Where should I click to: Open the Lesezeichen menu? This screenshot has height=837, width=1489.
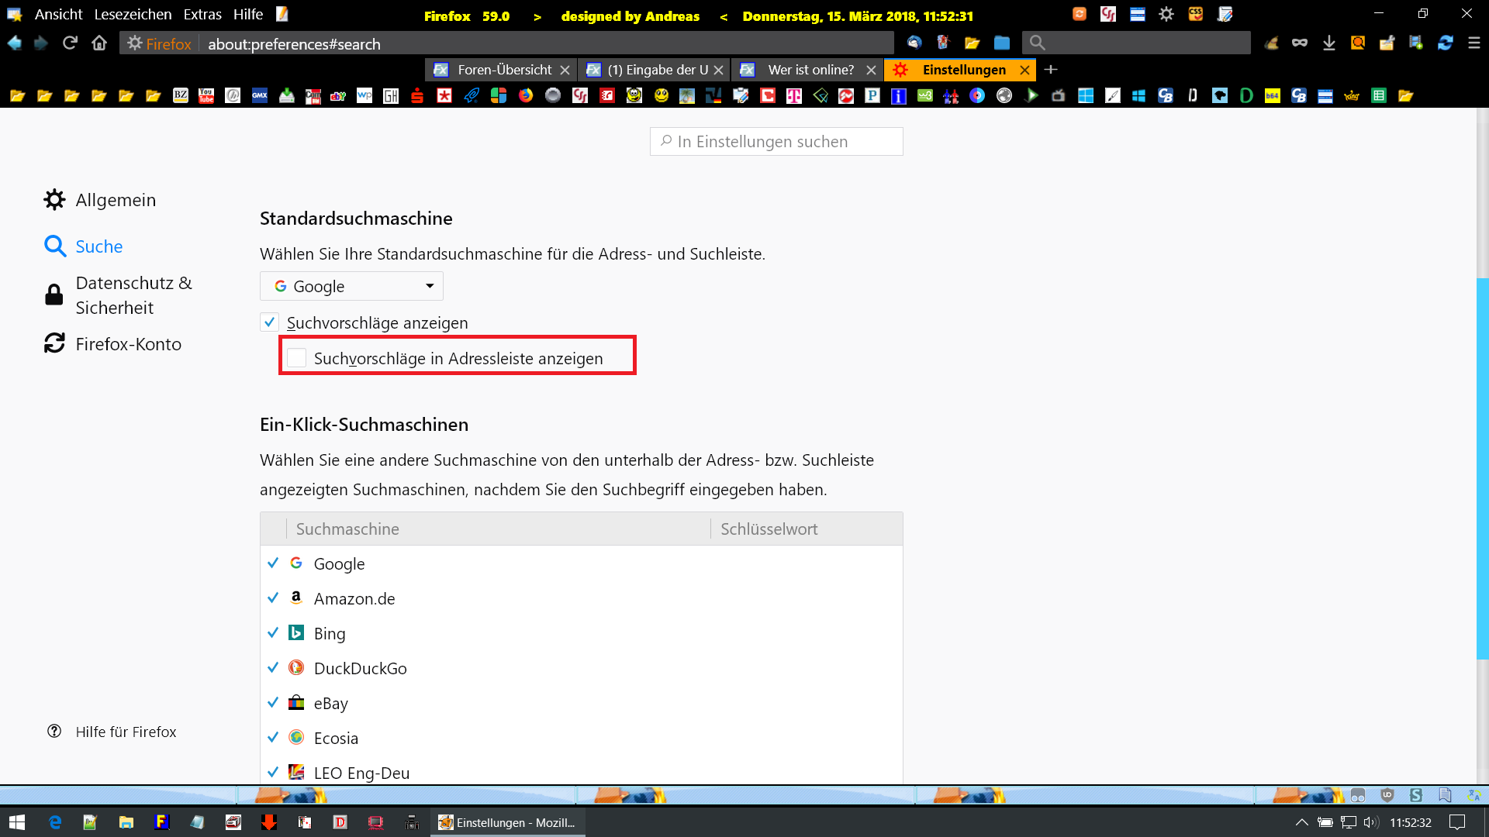[x=133, y=15]
